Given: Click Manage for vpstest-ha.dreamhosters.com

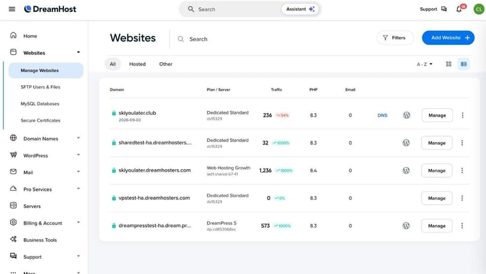Looking at the screenshot, I should [436, 198].
